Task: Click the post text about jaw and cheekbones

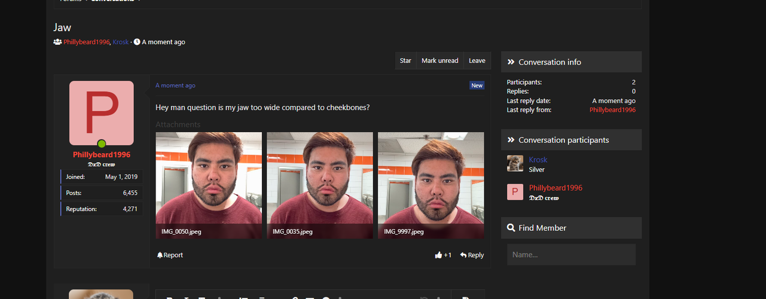Action: click(x=263, y=108)
